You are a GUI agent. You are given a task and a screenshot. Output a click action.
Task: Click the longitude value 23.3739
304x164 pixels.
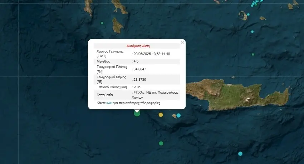point(140,79)
